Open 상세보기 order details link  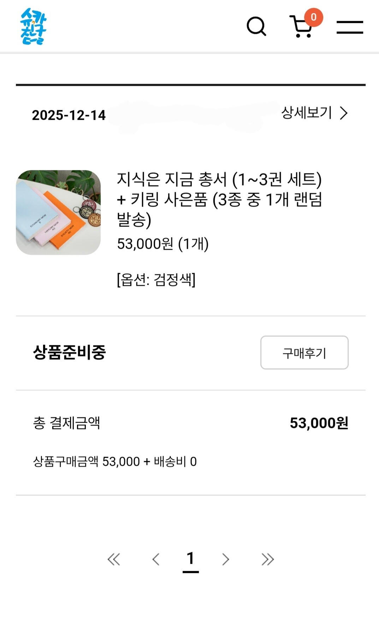pos(314,113)
